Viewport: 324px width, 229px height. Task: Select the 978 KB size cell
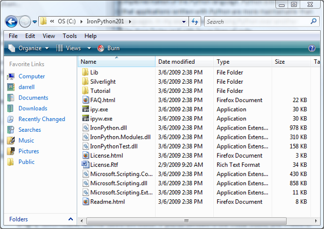(x=298, y=127)
